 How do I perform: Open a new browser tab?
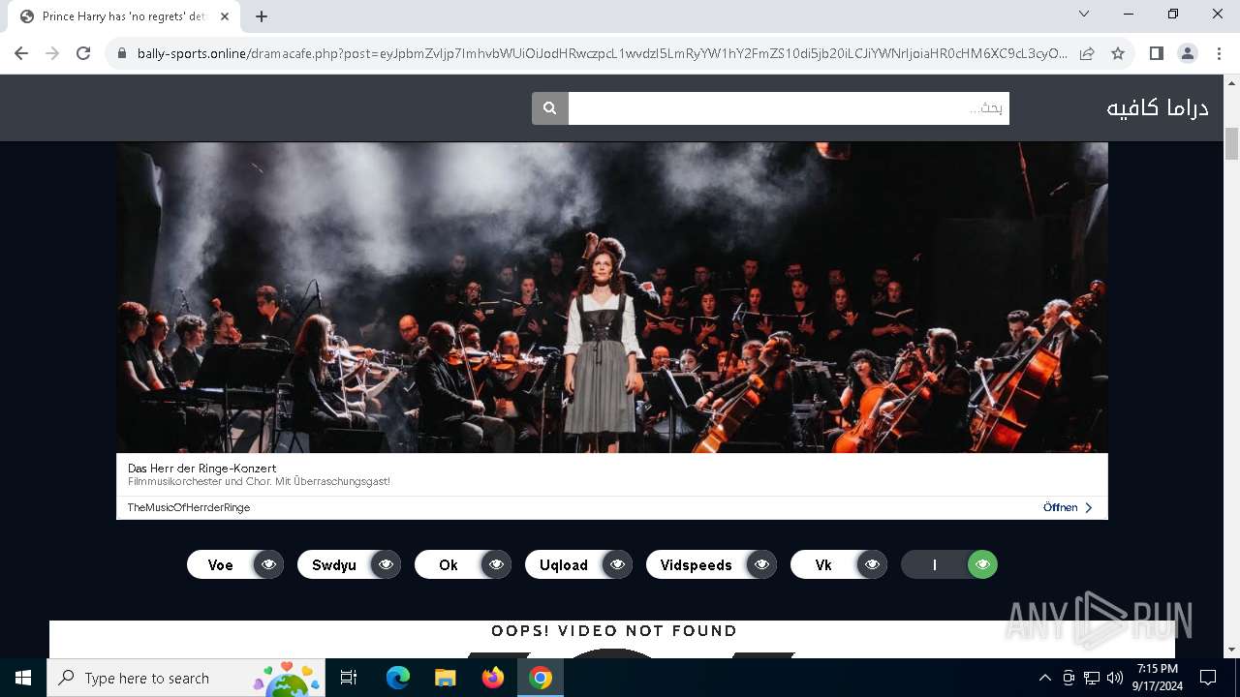click(262, 16)
